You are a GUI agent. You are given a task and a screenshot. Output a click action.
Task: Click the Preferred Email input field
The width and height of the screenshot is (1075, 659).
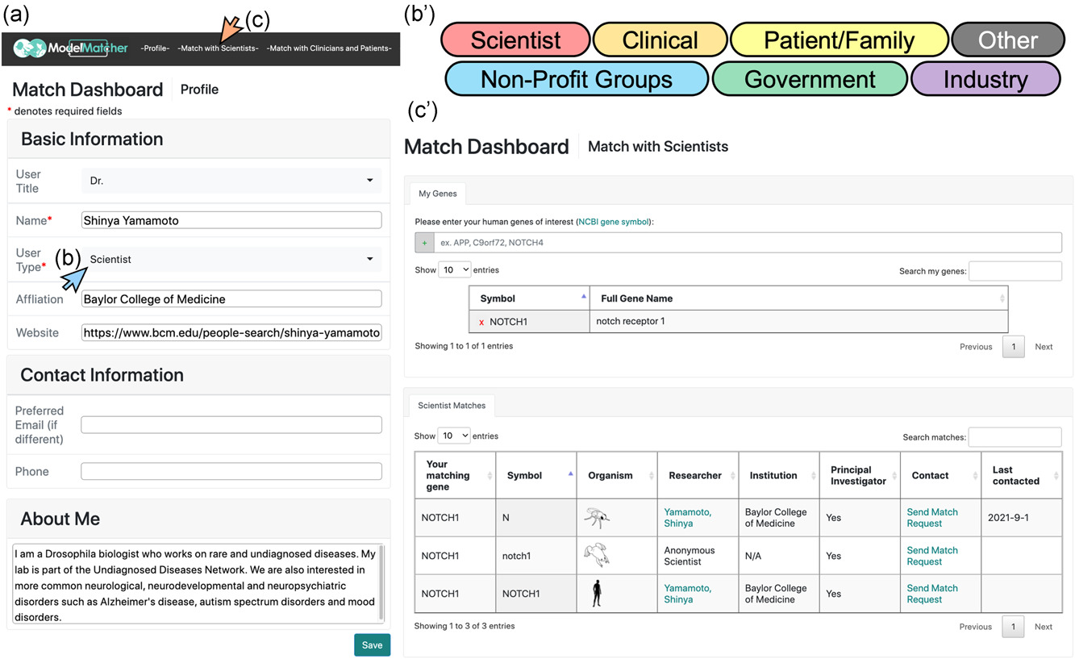[x=231, y=424]
